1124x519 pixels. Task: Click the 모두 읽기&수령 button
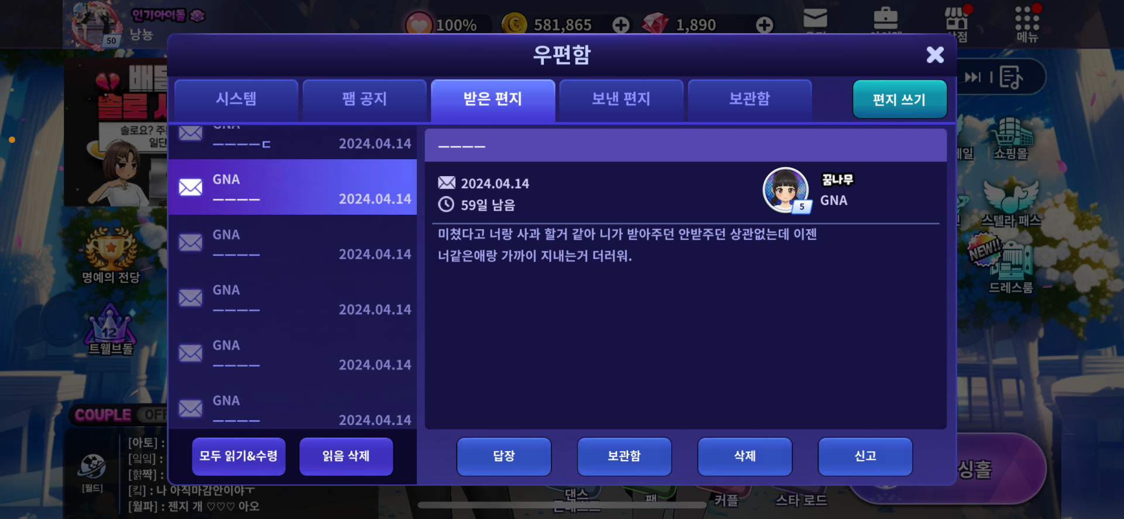[239, 456]
